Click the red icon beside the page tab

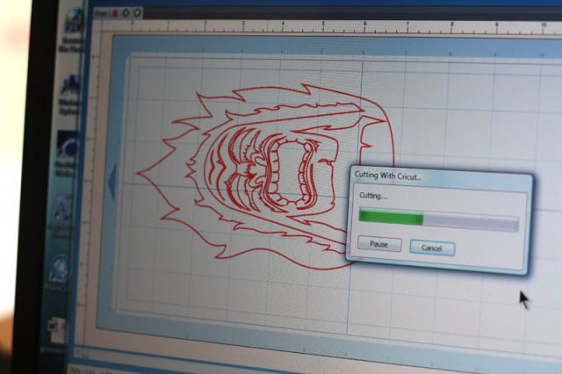click(115, 13)
